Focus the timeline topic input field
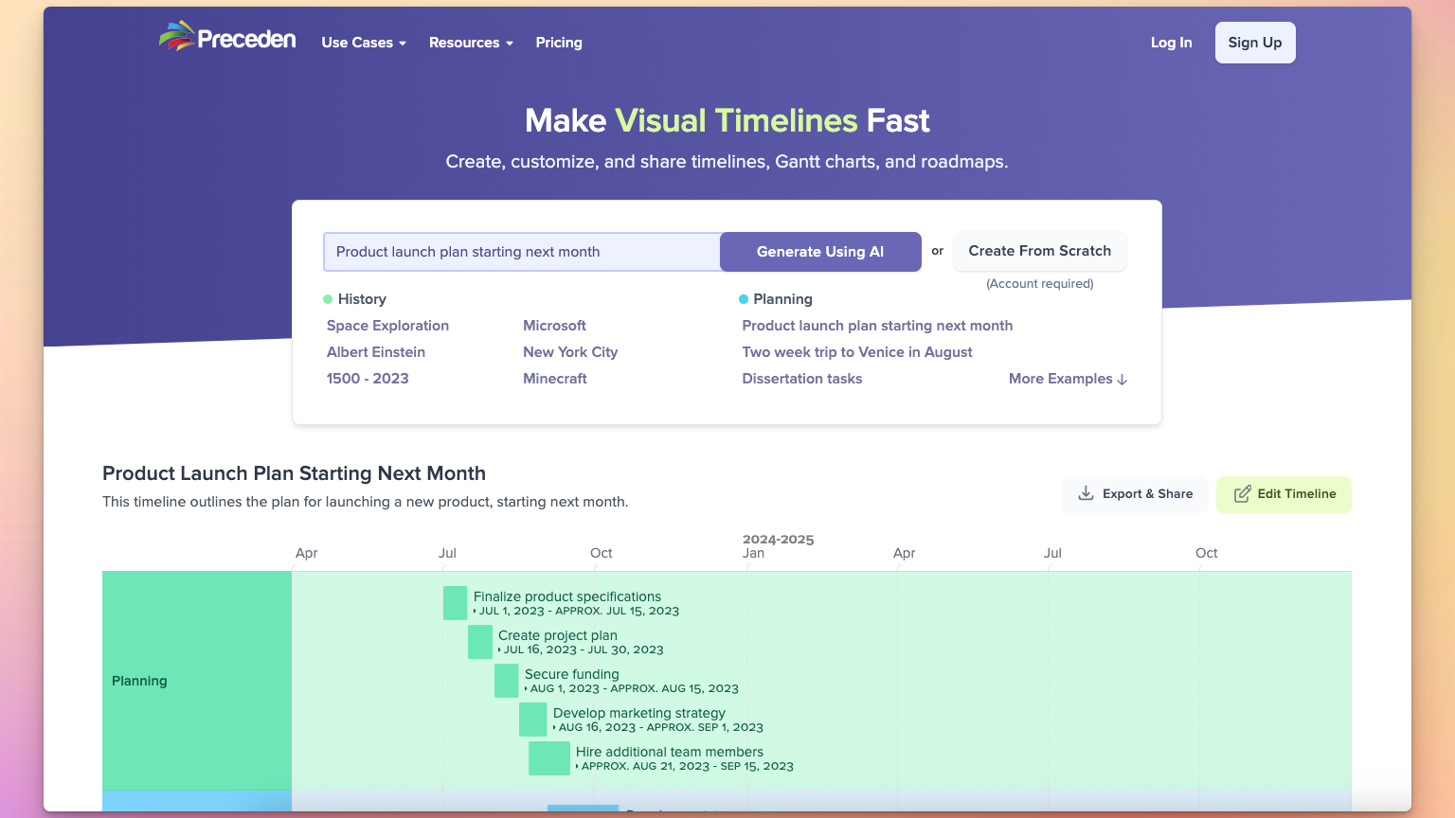The width and height of the screenshot is (1455, 818). click(x=521, y=252)
